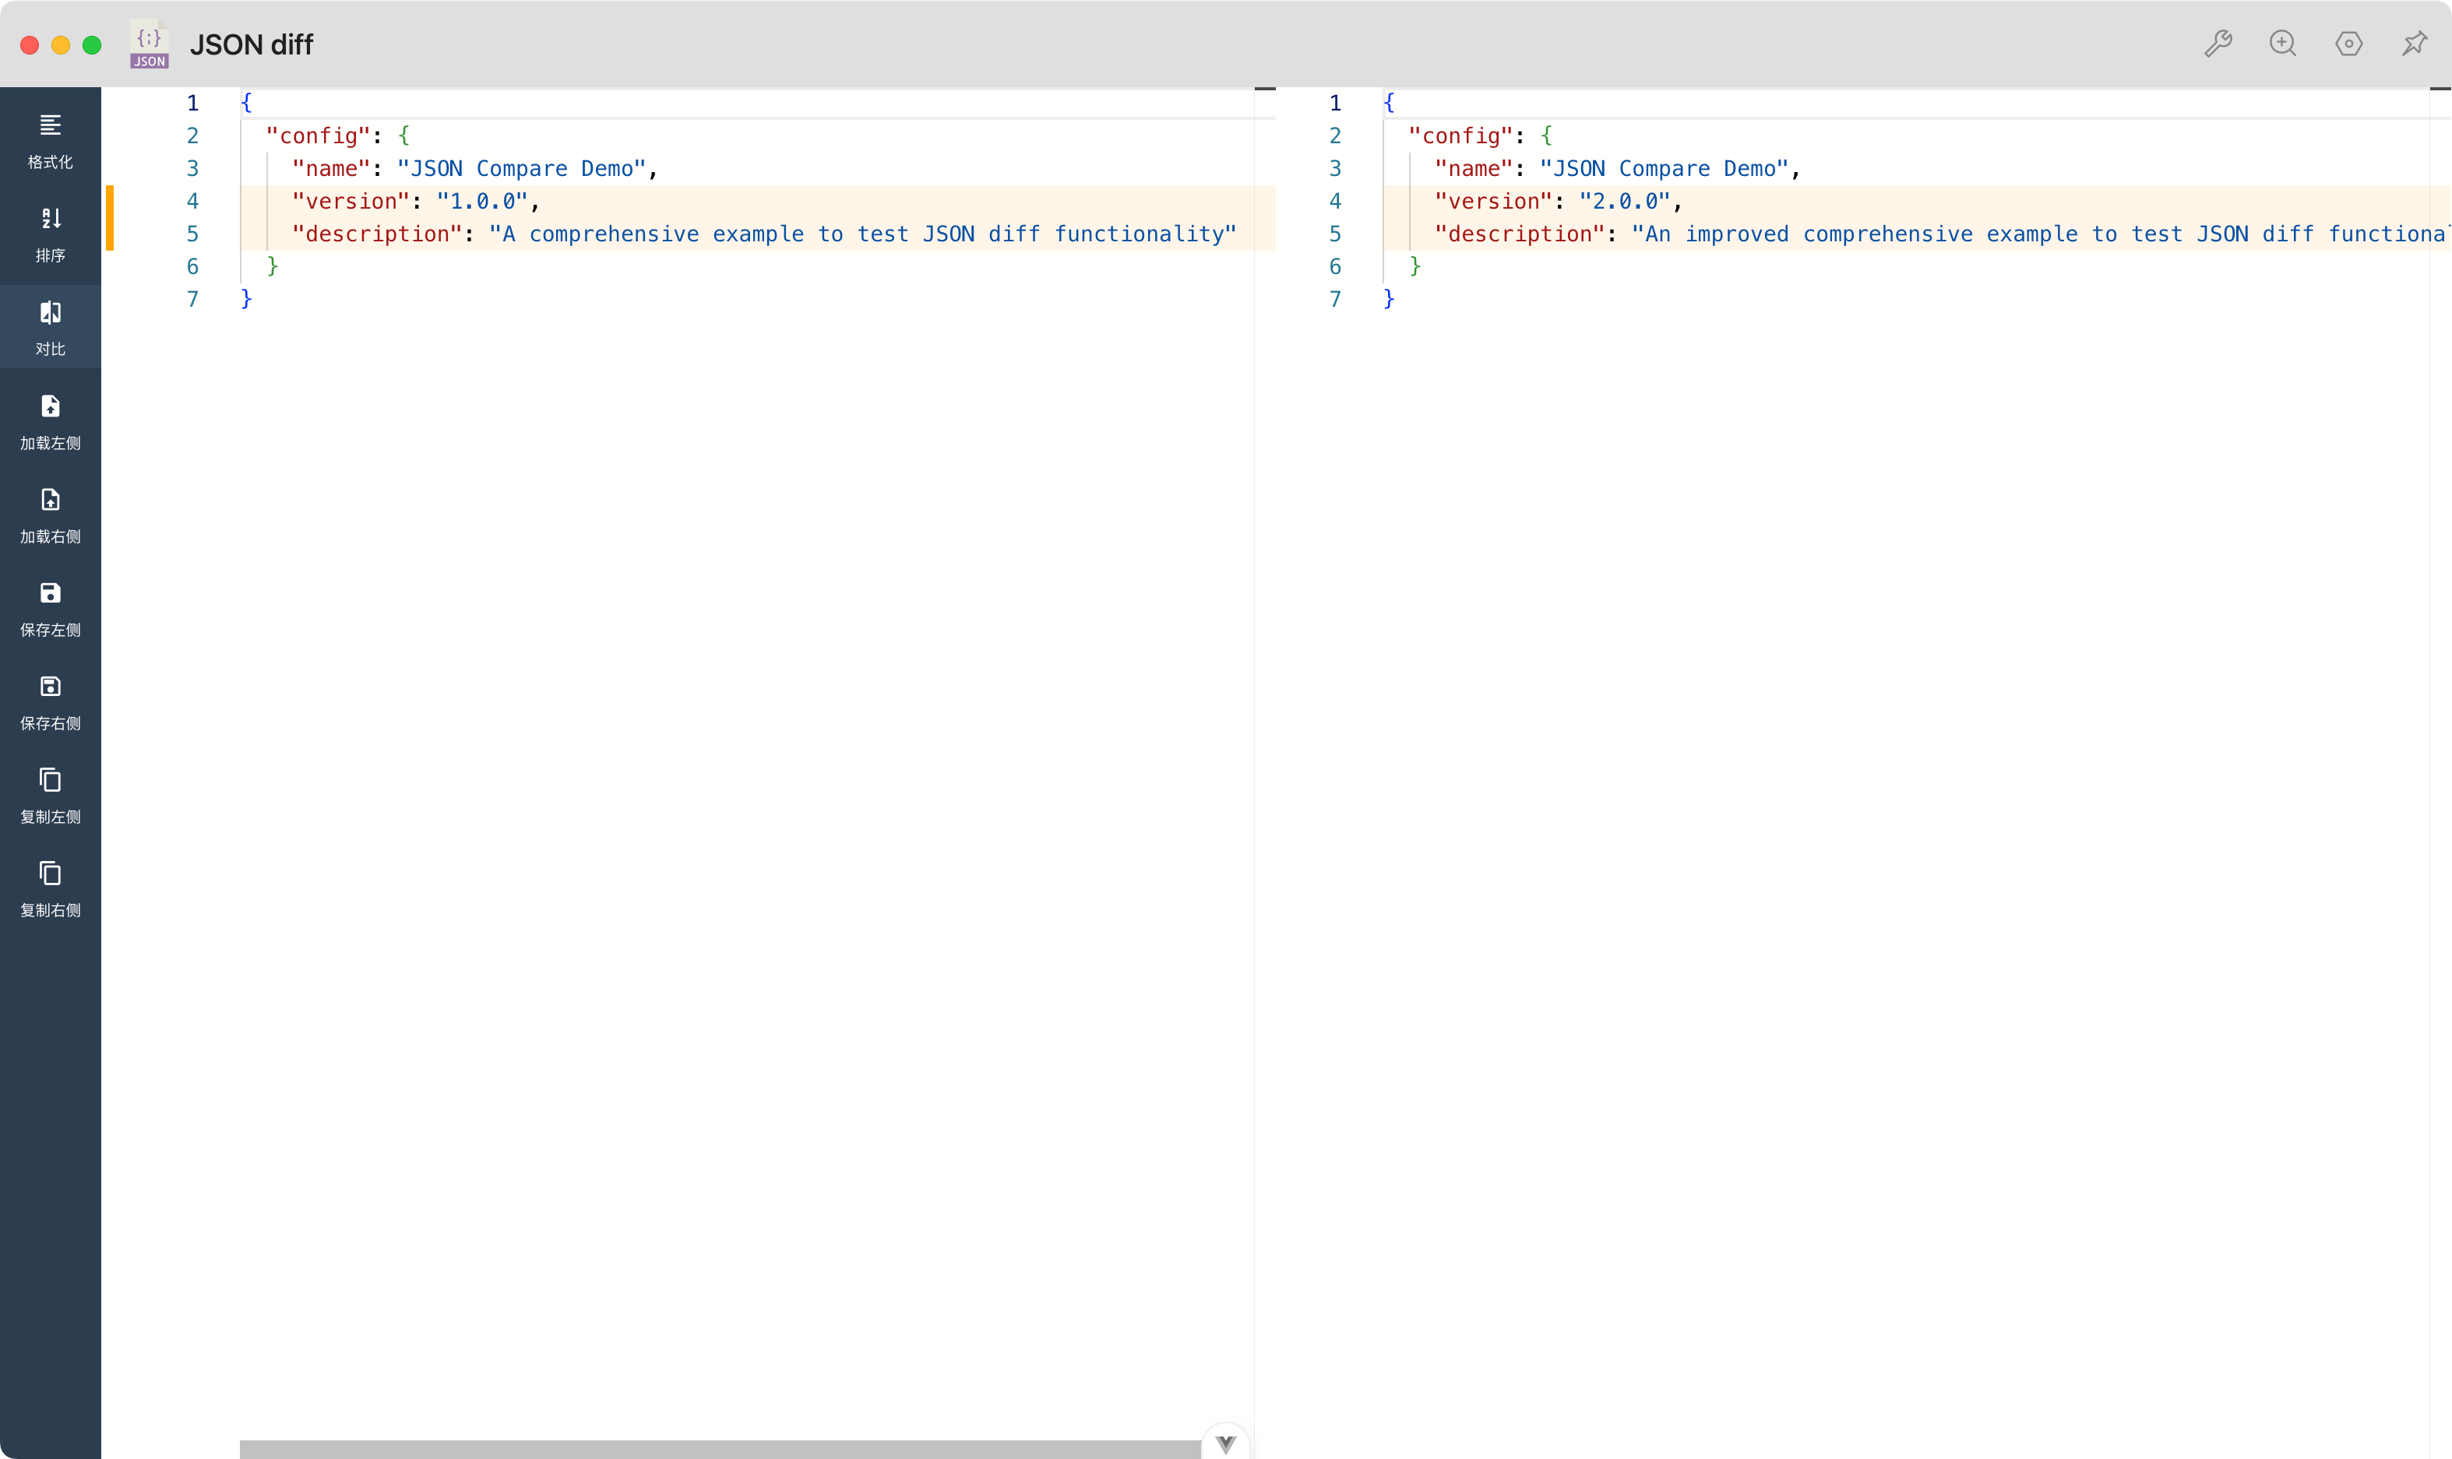Click "An improved comprehensive" text in right editor
Image resolution: width=2452 pixels, height=1459 pixels.
tap(1809, 234)
